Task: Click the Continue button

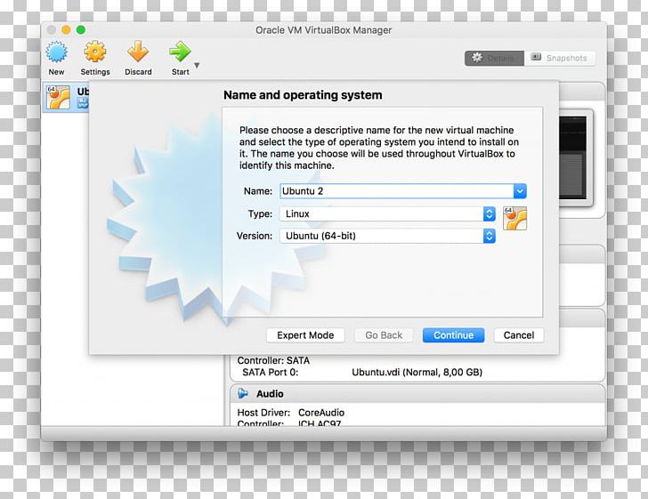Action: point(453,335)
